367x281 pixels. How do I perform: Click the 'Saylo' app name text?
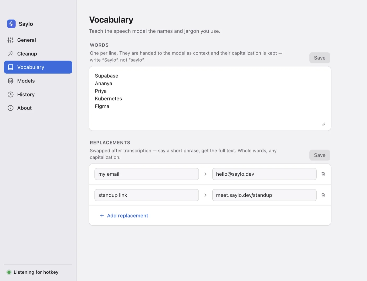26,24
